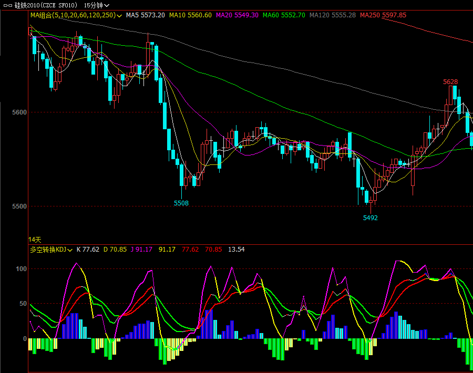Click the D 70.85 value label
This screenshot has width=473, height=373.
point(115,250)
